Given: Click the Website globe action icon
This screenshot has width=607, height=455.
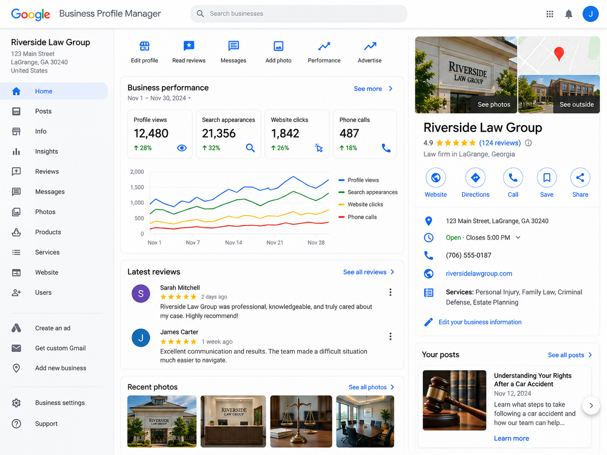Looking at the screenshot, I should pos(436,178).
